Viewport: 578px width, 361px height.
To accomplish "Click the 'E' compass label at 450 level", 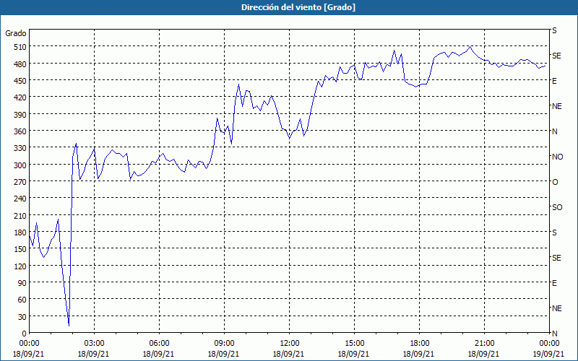I will (554, 81).
